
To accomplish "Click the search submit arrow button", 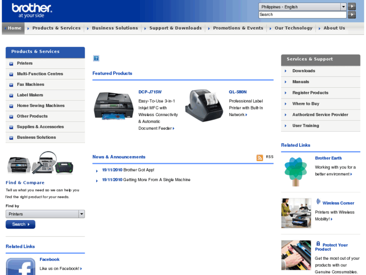I will (x=351, y=15).
